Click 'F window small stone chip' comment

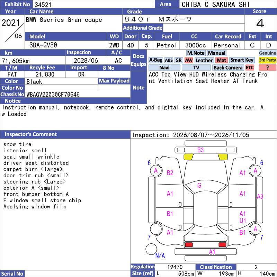pos(42,200)
